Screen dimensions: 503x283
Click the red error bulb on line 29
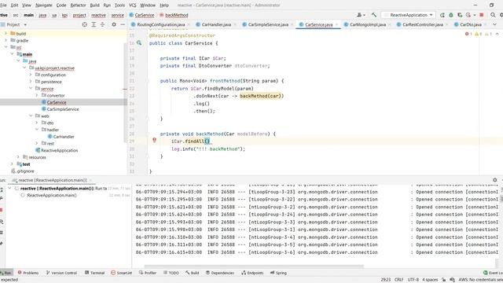coord(154,141)
